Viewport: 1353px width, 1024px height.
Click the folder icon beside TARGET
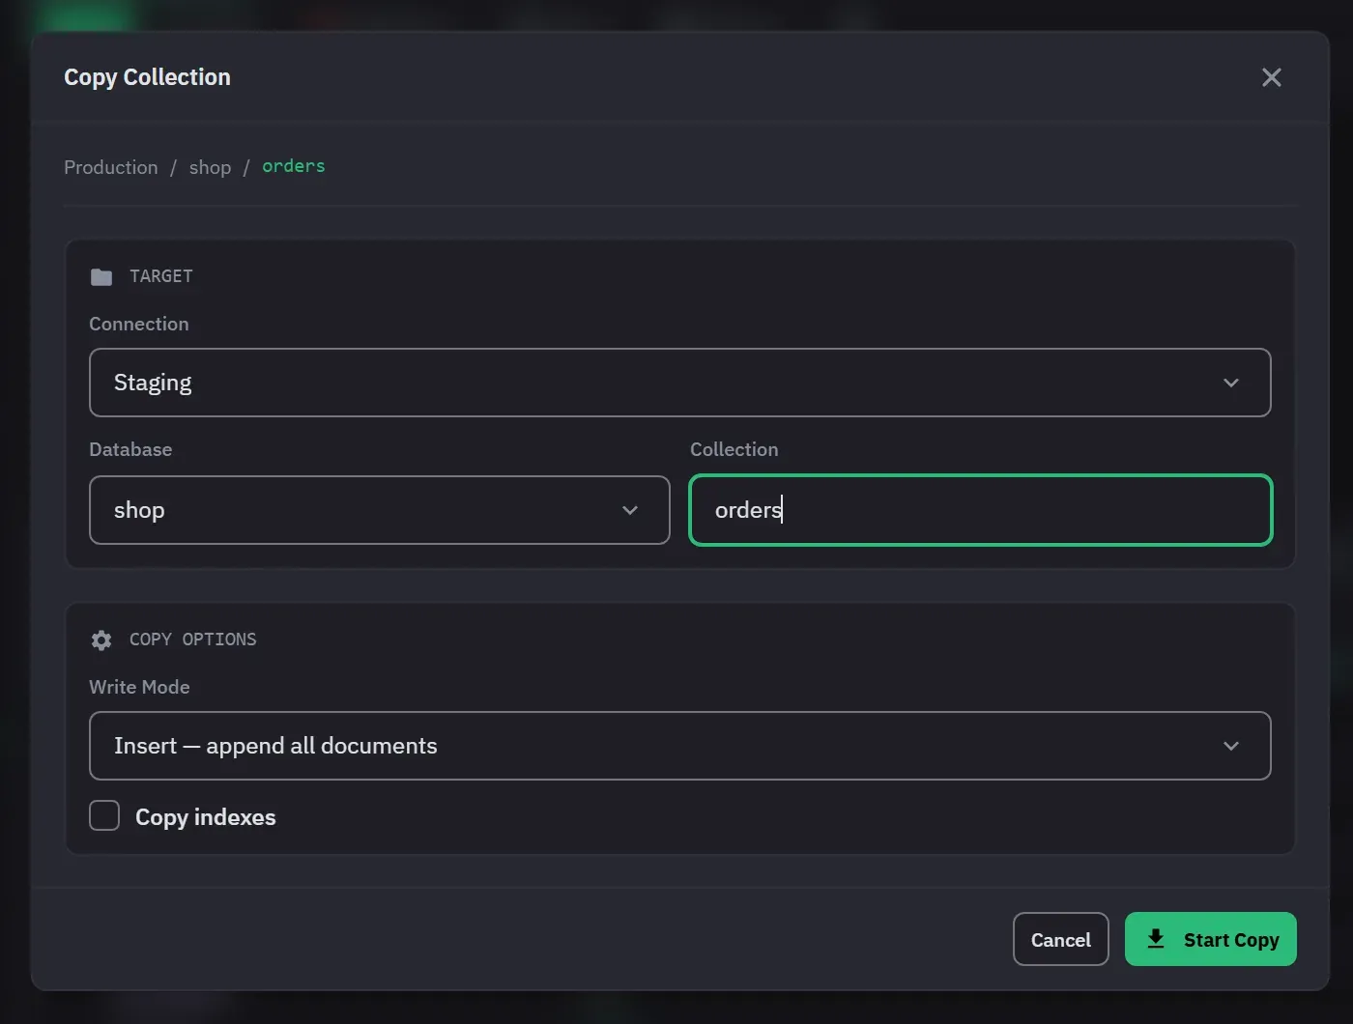[101, 277]
